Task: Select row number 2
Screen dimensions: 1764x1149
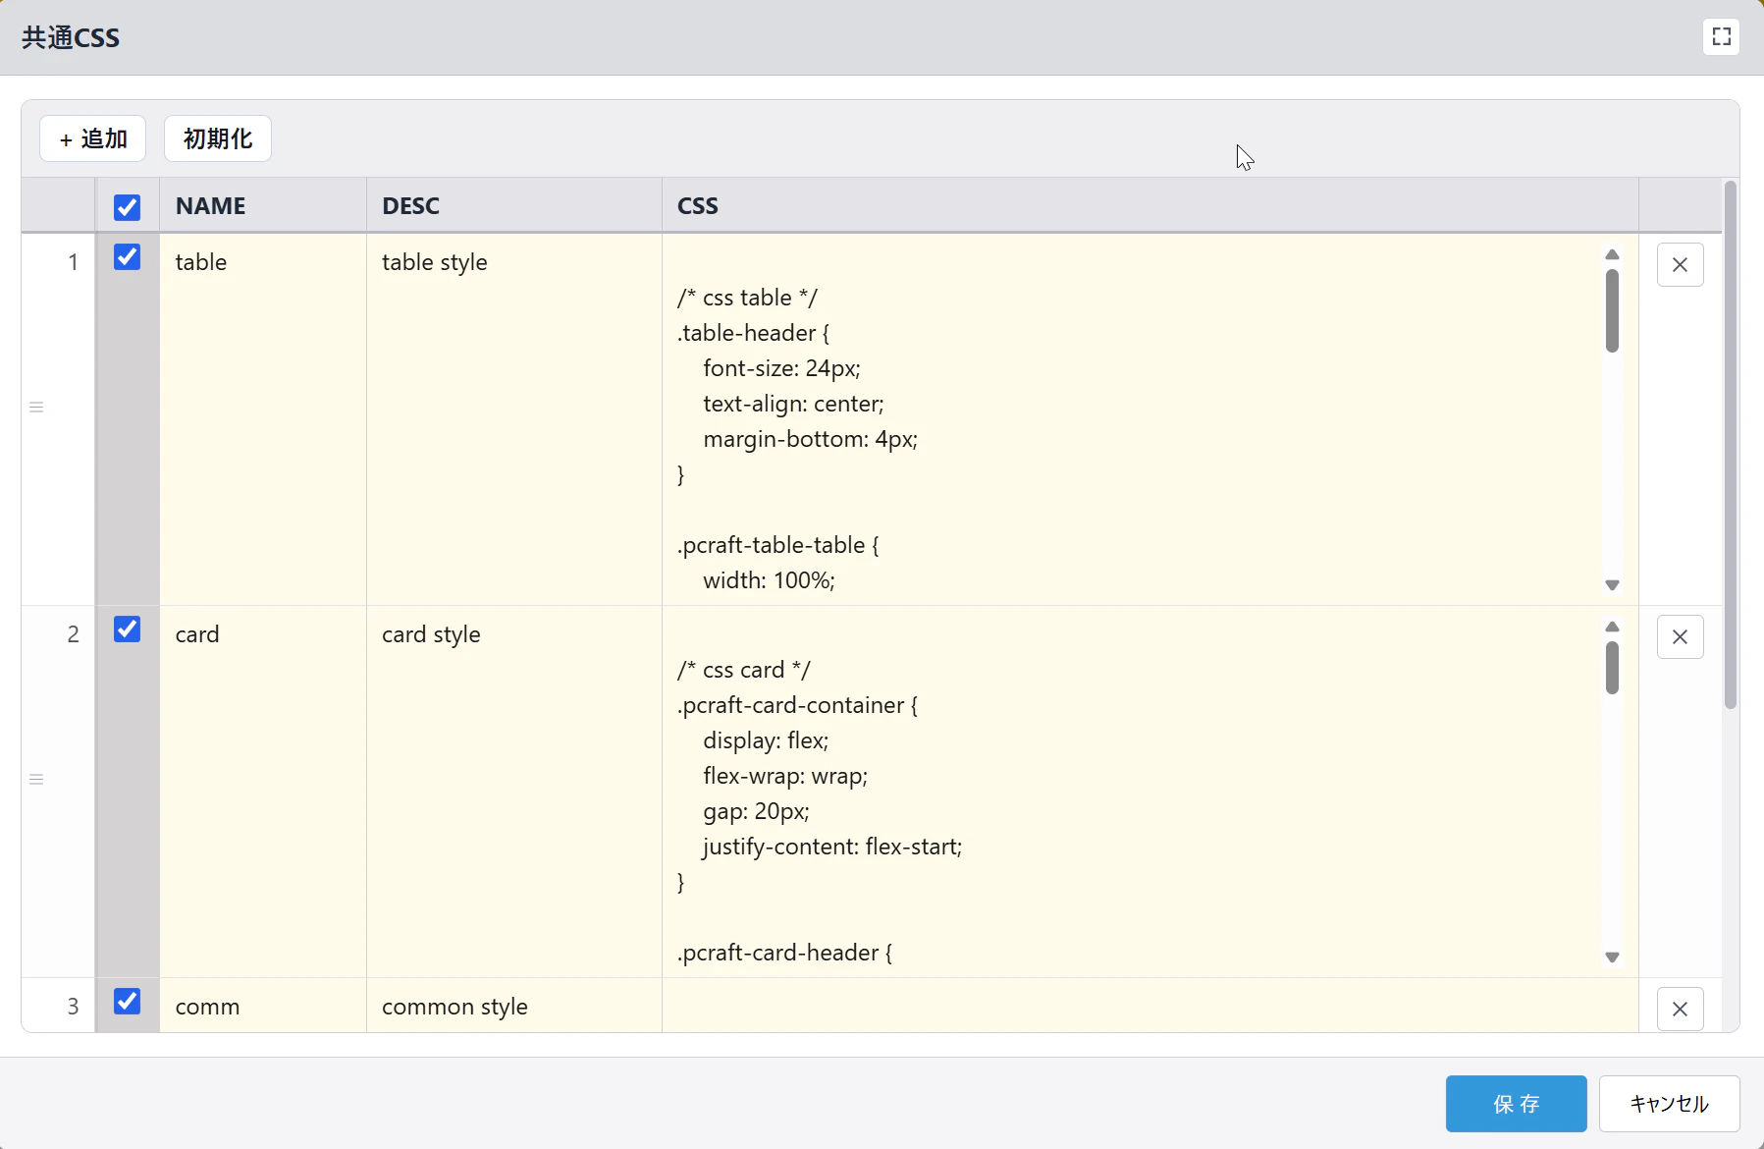Action: click(x=73, y=634)
